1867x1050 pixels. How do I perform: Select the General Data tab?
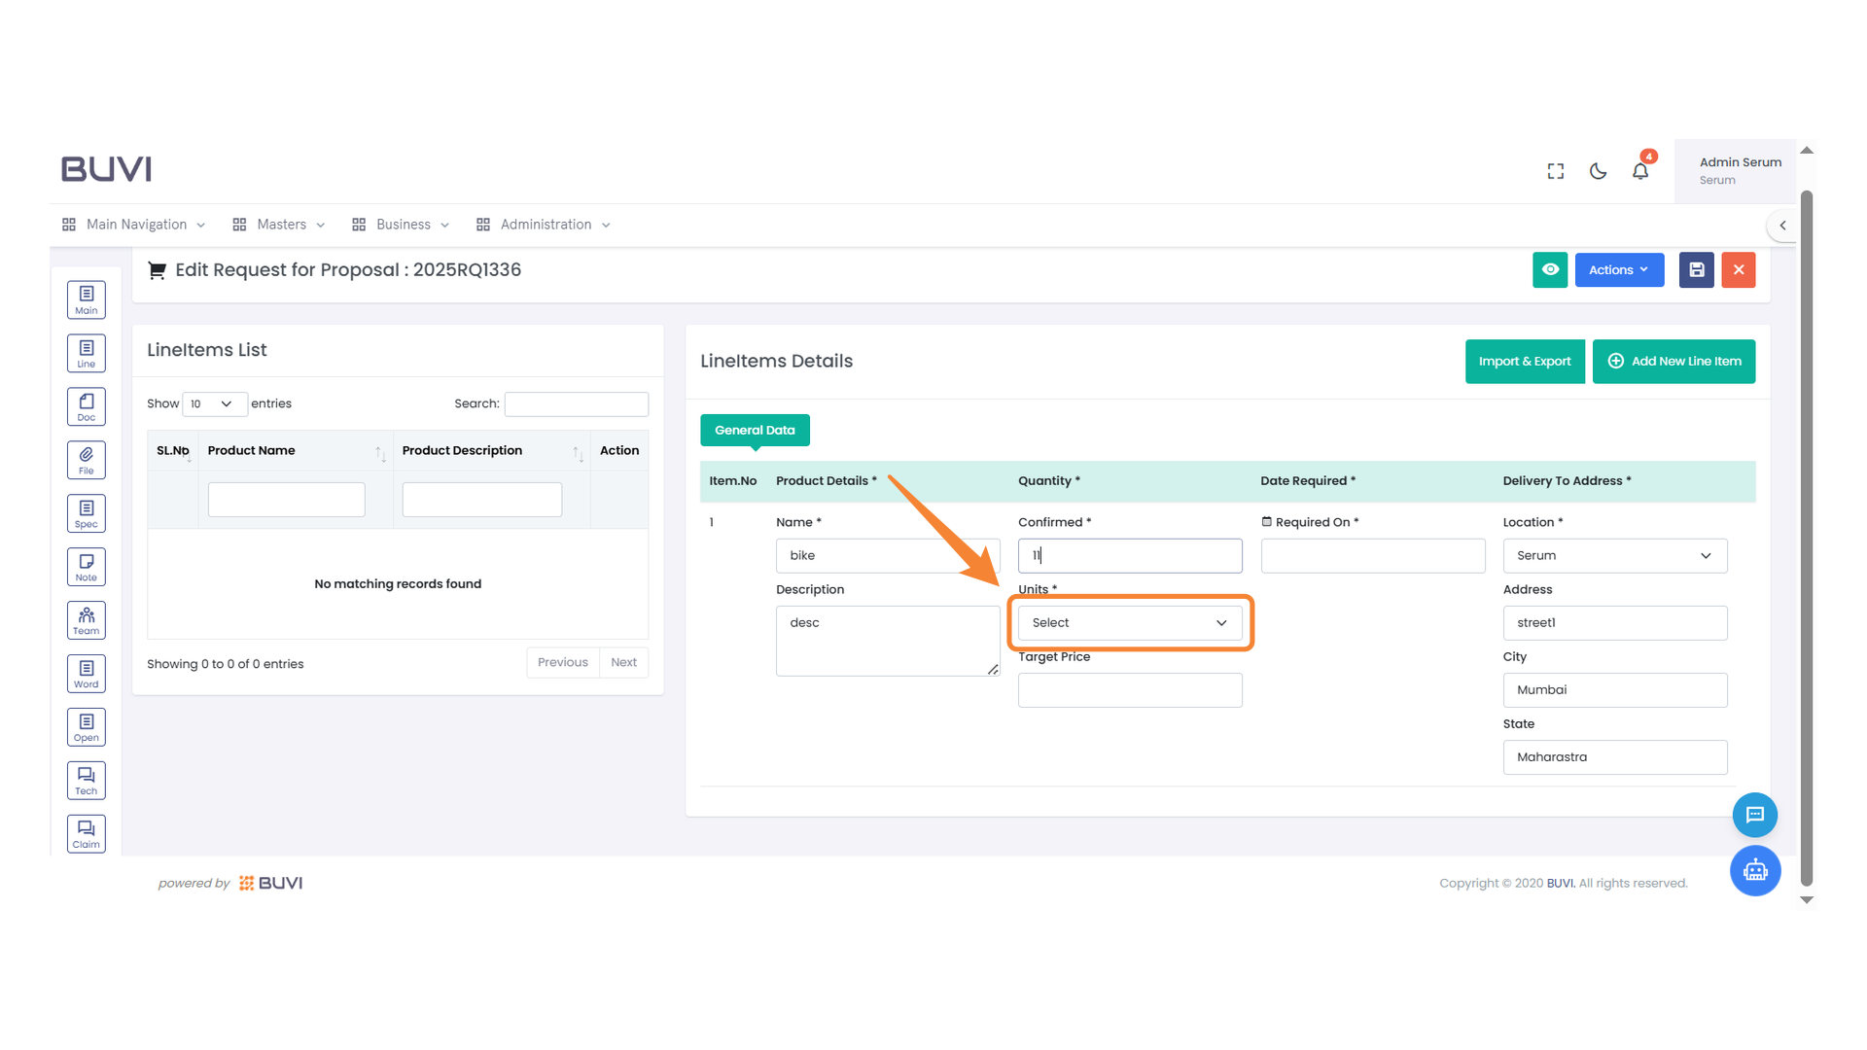click(x=755, y=430)
